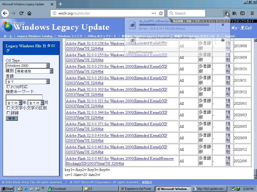Click the fourth quick launch search icon
Image resolution: width=257 pixels, height=192 pixels.
(37, 189)
